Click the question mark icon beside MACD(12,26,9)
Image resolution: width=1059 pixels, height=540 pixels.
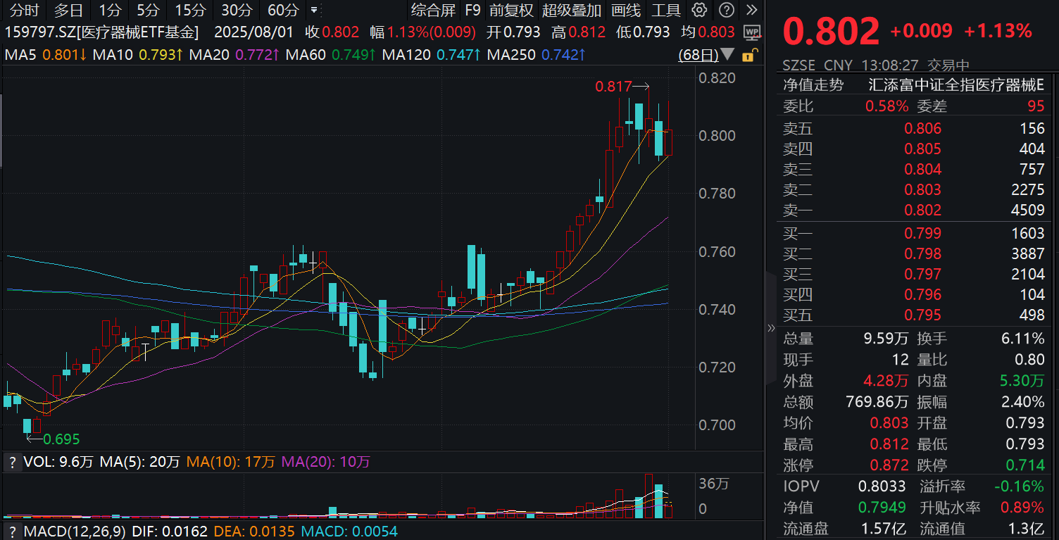pos(12,532)
